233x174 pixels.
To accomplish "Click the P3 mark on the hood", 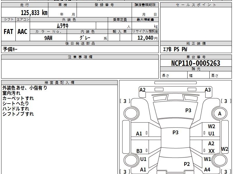I will point(188,110).
